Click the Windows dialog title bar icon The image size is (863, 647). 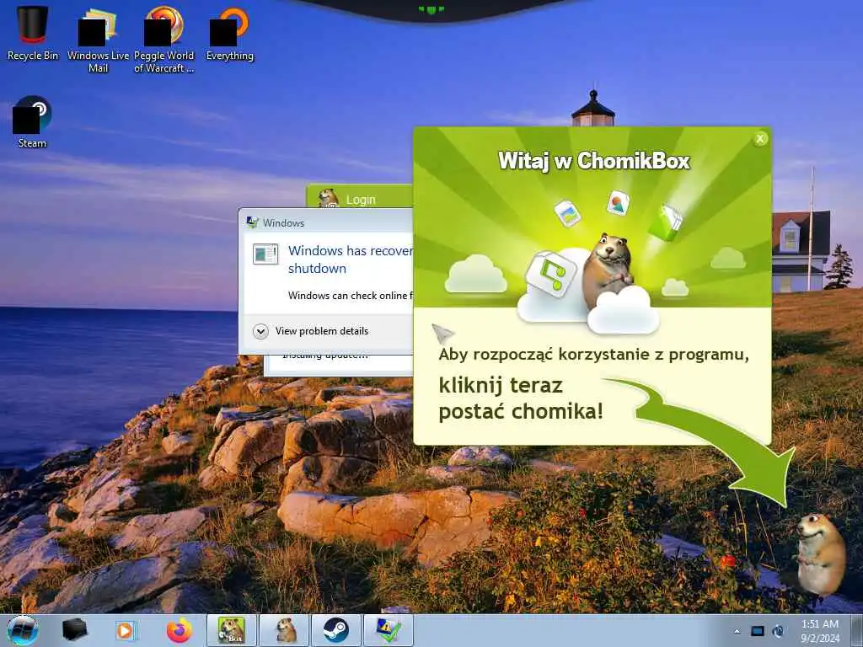click(x=253, y=222)
